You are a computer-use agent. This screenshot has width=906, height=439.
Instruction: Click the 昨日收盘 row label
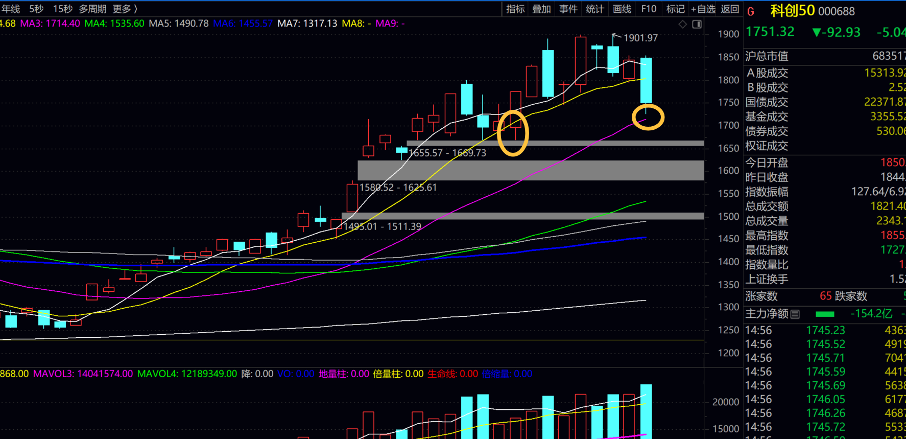click(x=767, y=177)
